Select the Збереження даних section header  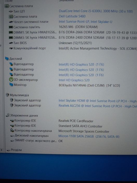tap(24, 116)
